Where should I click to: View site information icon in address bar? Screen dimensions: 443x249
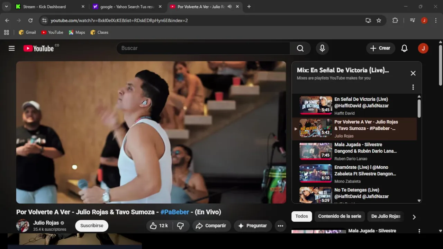(x=44, y=20)
